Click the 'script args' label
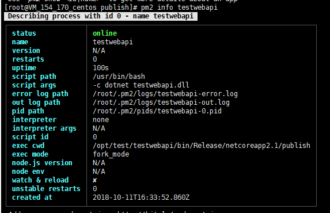Viewport: 330px width, 213px height. click(34, 85)
